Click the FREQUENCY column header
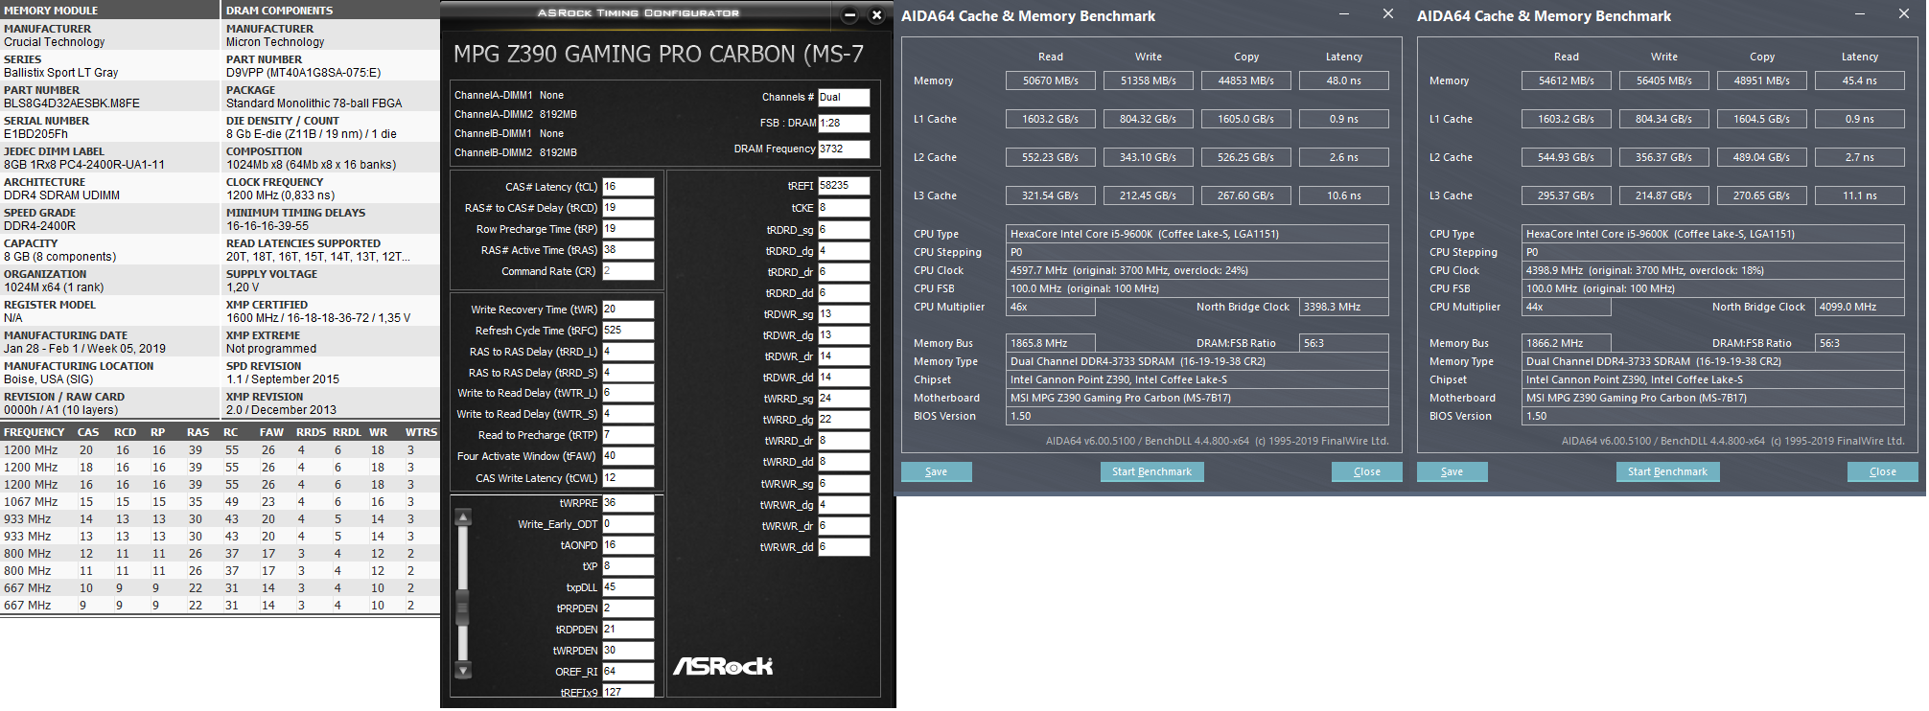Image resolution: width=1929 pixels, height=711 pixels. pyautogui.click(x=35, y=432)
